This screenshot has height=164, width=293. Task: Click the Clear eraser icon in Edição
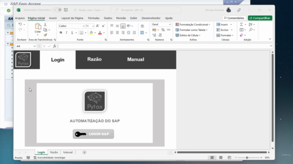tap(241, 35)
